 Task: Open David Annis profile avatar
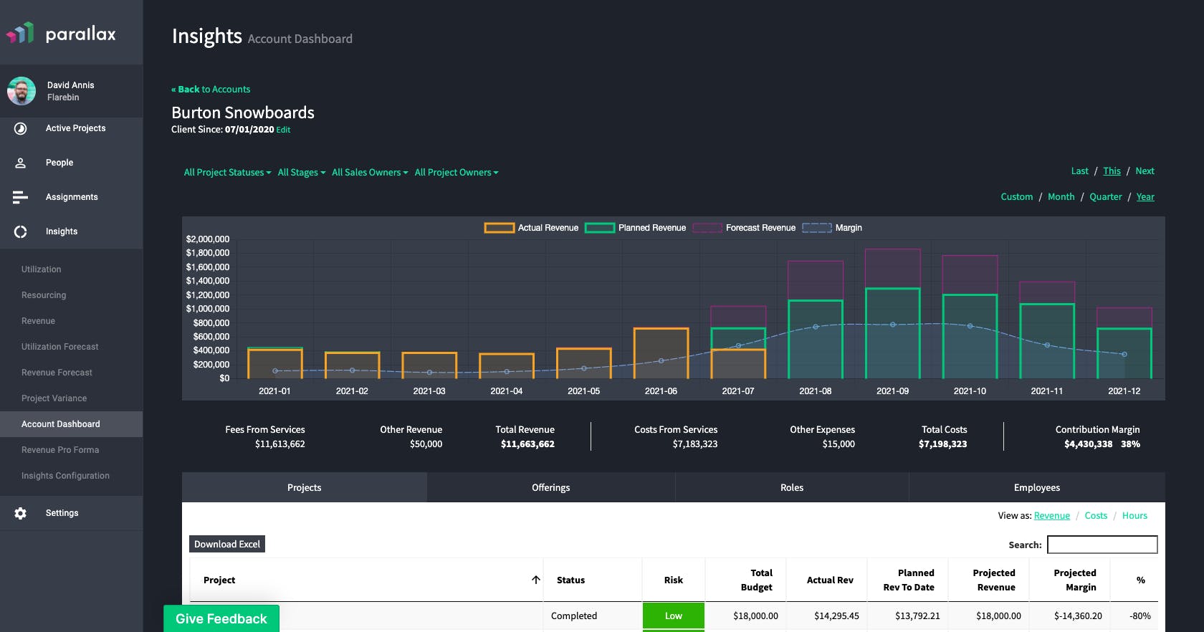21,91
